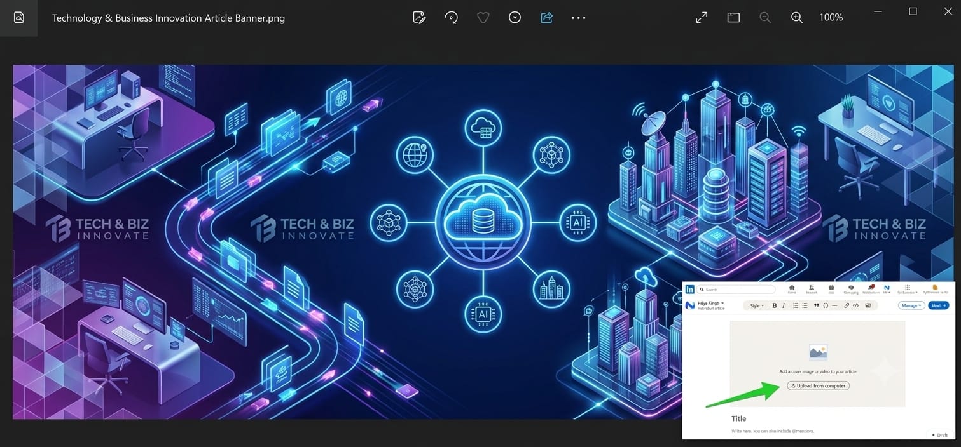Rotate the image using the rotate icon
This screenshot has height=447, width=961.
(x=452, y=18)
